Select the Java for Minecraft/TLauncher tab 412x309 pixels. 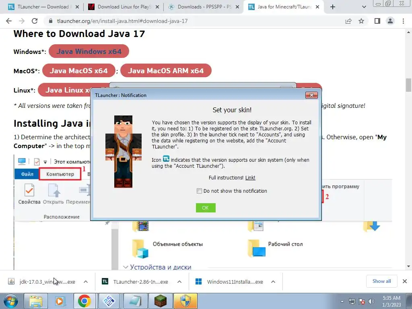(x=284, y=7)
